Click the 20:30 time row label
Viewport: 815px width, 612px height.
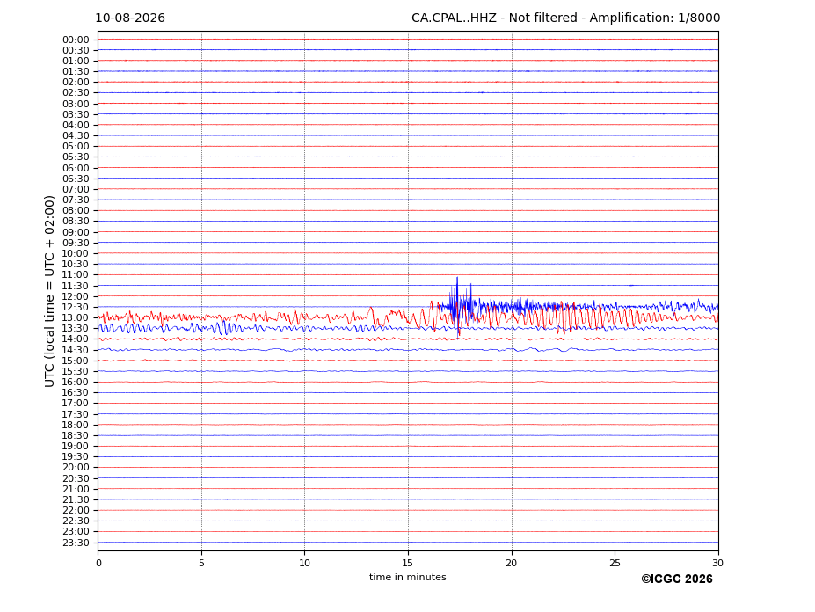pos(76,479)
